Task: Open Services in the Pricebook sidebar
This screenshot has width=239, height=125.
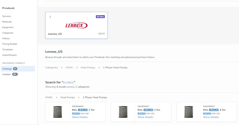Action: point(7,16)
